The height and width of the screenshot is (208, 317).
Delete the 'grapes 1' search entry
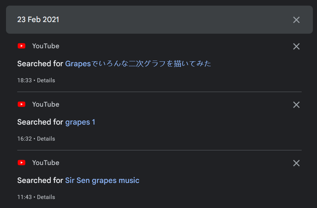[x=296, y=105]
